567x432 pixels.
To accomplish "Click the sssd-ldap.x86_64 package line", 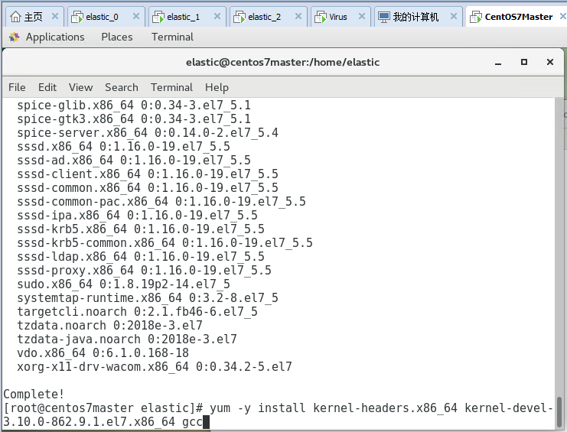I will [141, 256].
